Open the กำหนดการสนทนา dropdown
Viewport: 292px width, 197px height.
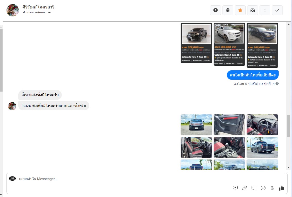coord(37,12)
